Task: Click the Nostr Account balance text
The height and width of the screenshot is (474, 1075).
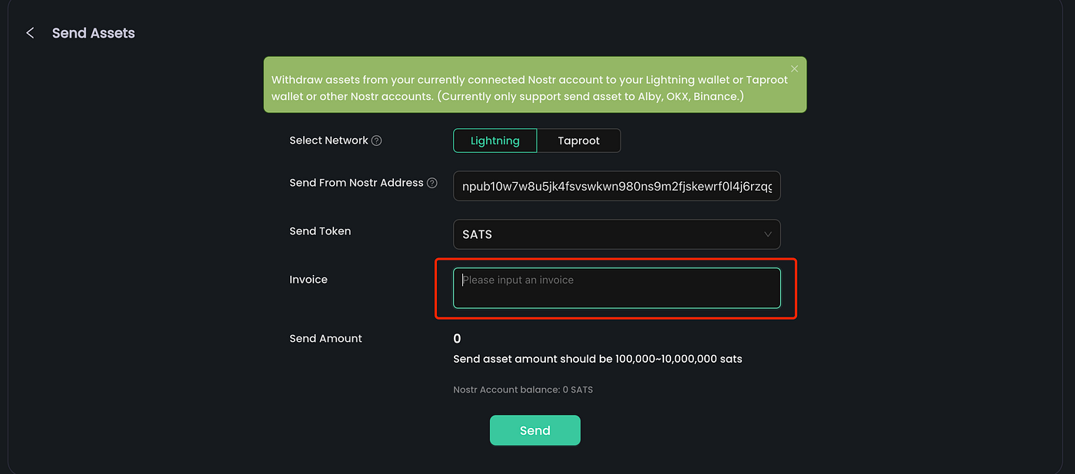Action: click(x=523, y=389)
